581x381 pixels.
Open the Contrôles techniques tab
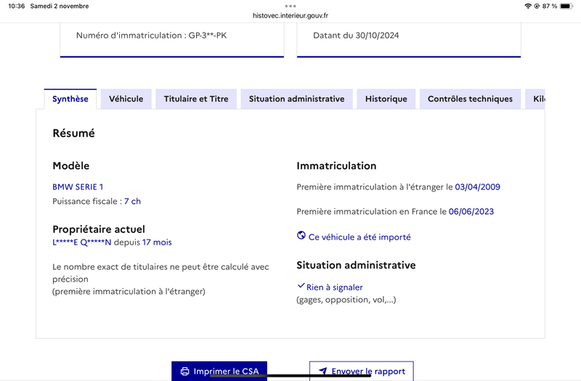pyautogui.click(x=470, y=99)
